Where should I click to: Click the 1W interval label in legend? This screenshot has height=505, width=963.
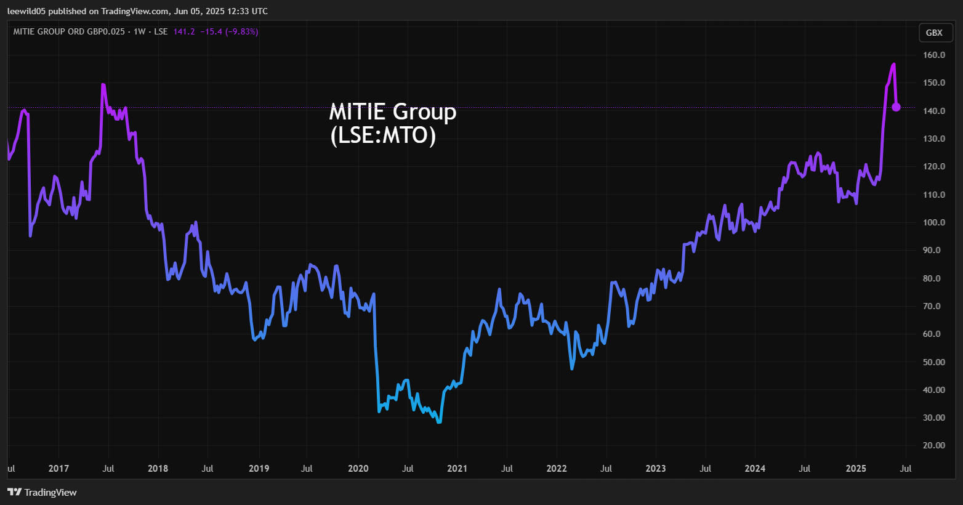pyautogui.click(x=140, y=31)
